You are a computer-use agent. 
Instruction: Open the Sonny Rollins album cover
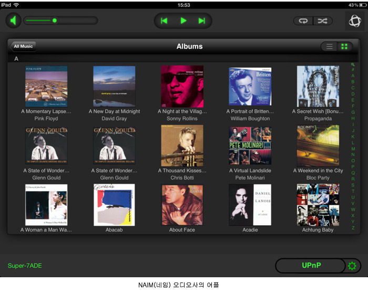pos(182,86)
